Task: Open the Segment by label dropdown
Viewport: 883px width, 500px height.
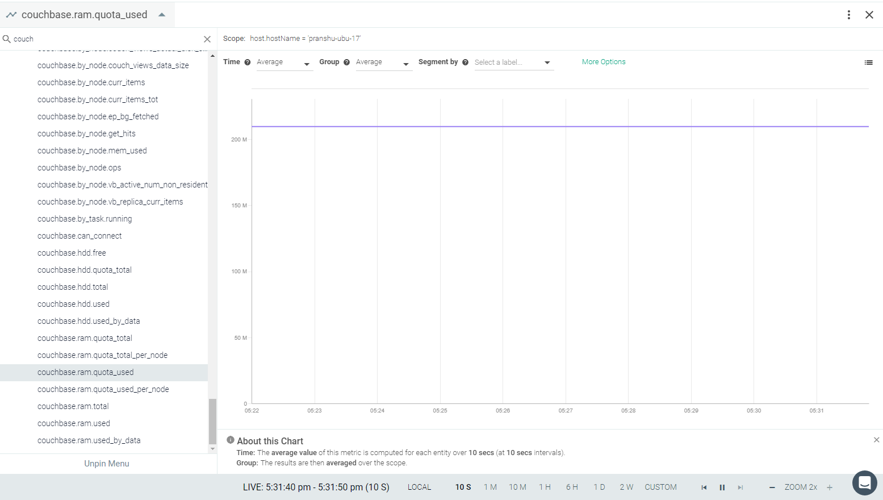Action: pos(513,63)
